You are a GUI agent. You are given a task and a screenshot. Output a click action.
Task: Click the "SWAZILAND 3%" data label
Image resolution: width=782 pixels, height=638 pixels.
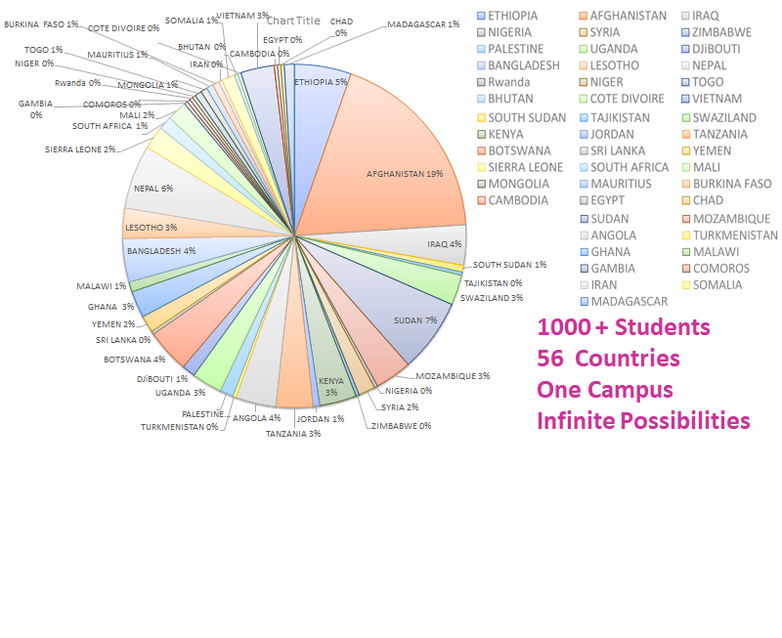pos(492,298)
